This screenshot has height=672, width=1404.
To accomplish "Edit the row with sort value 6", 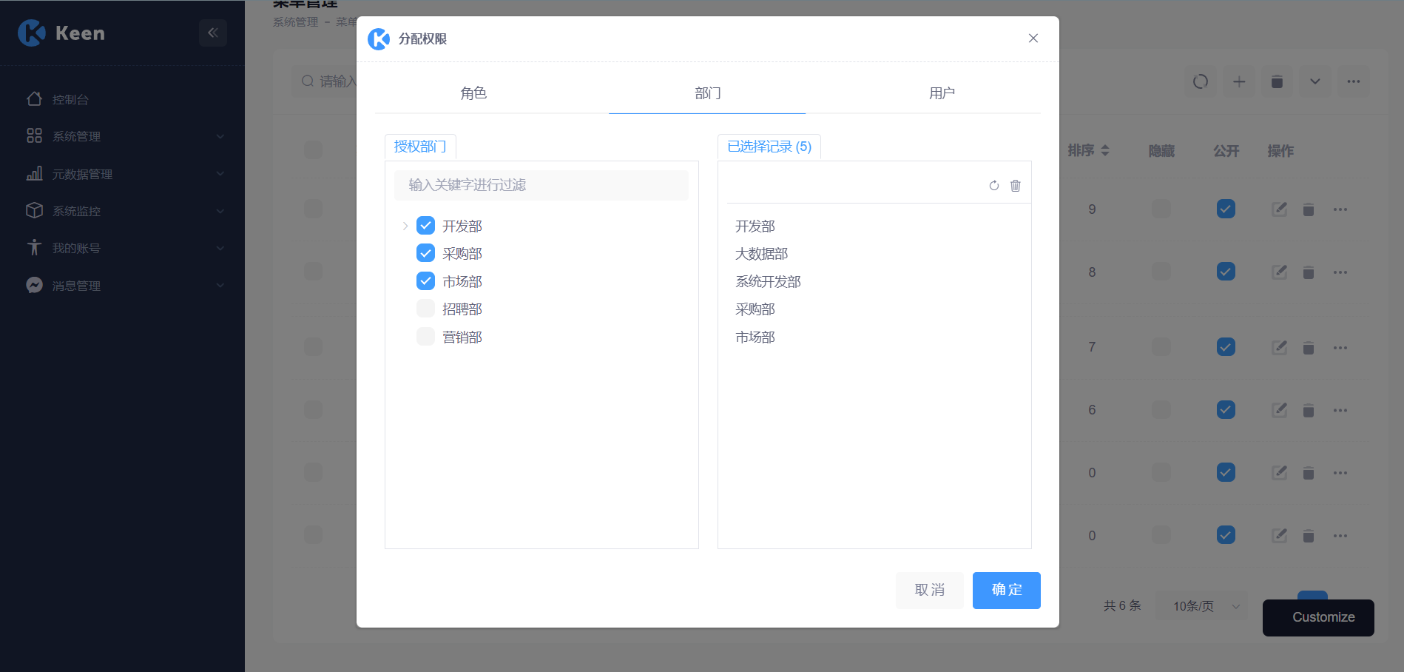I will coord(1280,410).
